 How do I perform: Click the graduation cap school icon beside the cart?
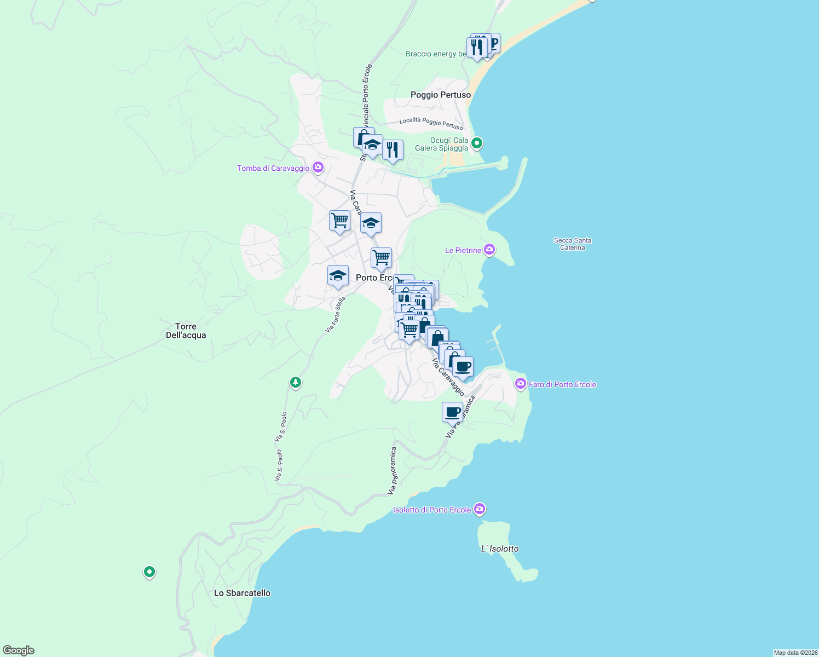(x=371, y=221)
